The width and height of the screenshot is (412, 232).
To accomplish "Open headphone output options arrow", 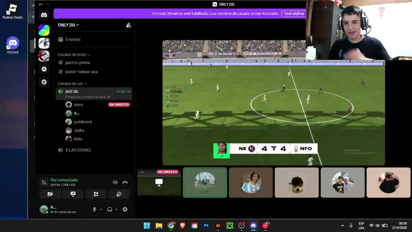I will click(x=116, y=209).
